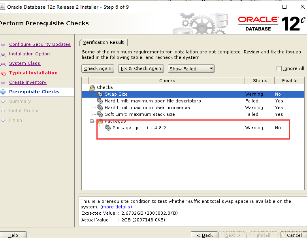Click gear icon beside Package gcc-c++-4.8.2

click(108, 128)
